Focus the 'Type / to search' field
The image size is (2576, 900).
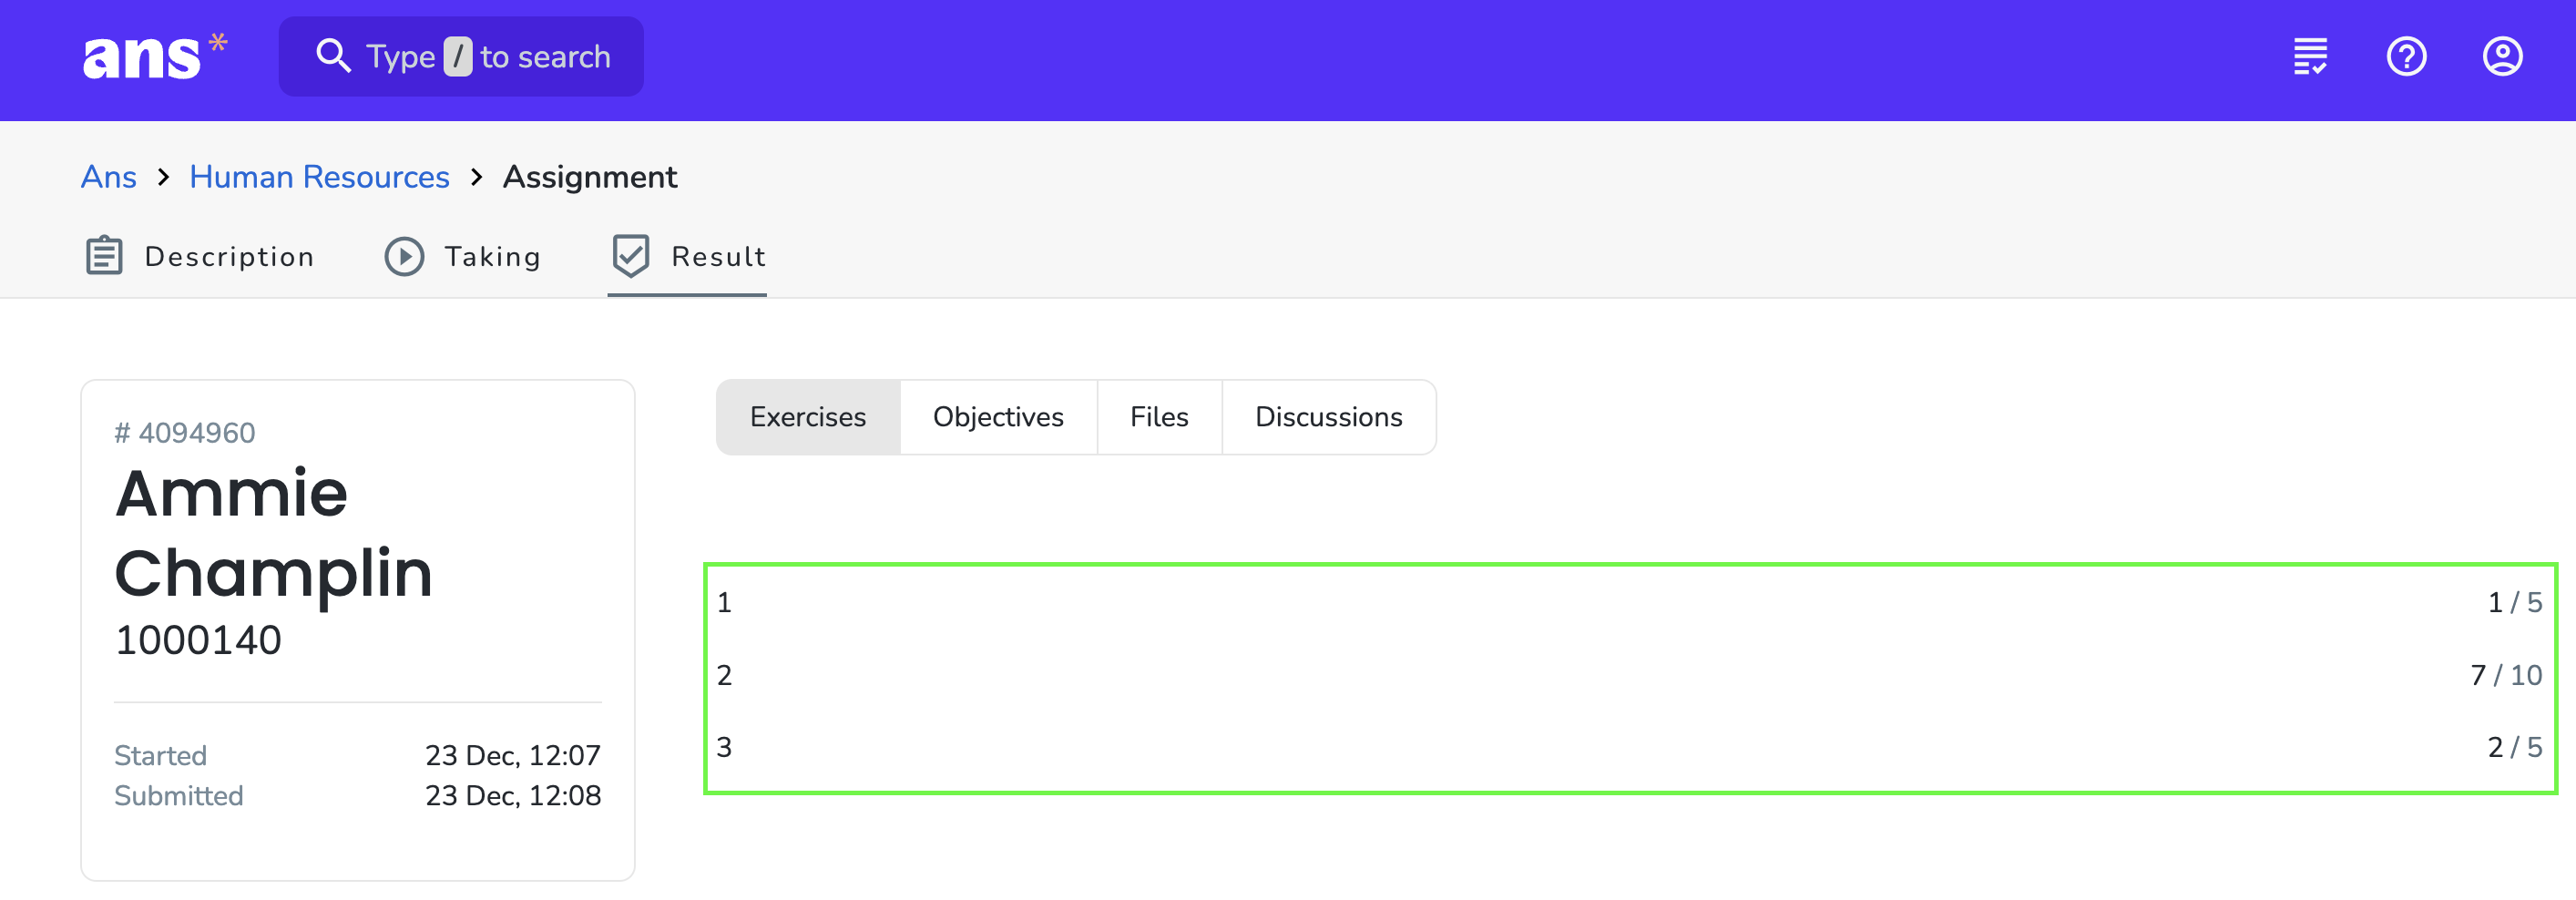(461, 57)
